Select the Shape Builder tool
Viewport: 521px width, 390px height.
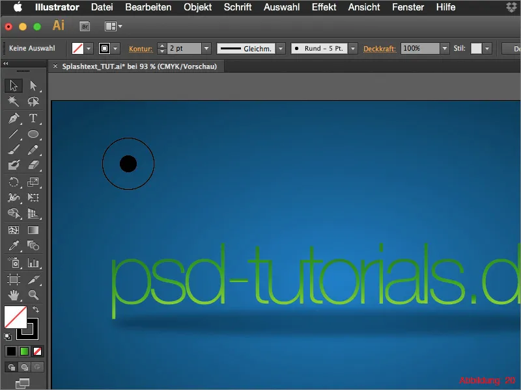pyautogui.click(x=14, y=213)
